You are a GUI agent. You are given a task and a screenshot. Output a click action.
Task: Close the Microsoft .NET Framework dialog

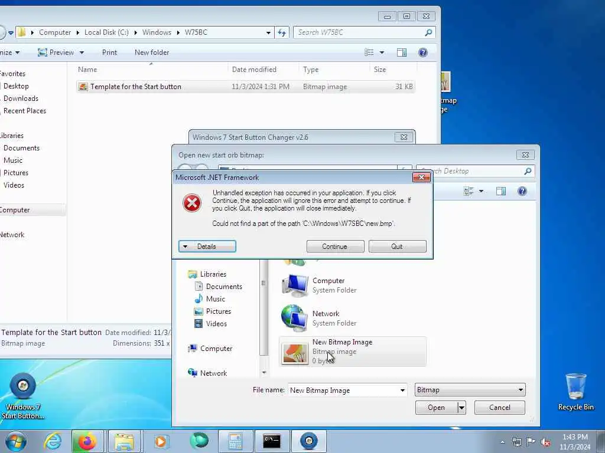[421, 177]
